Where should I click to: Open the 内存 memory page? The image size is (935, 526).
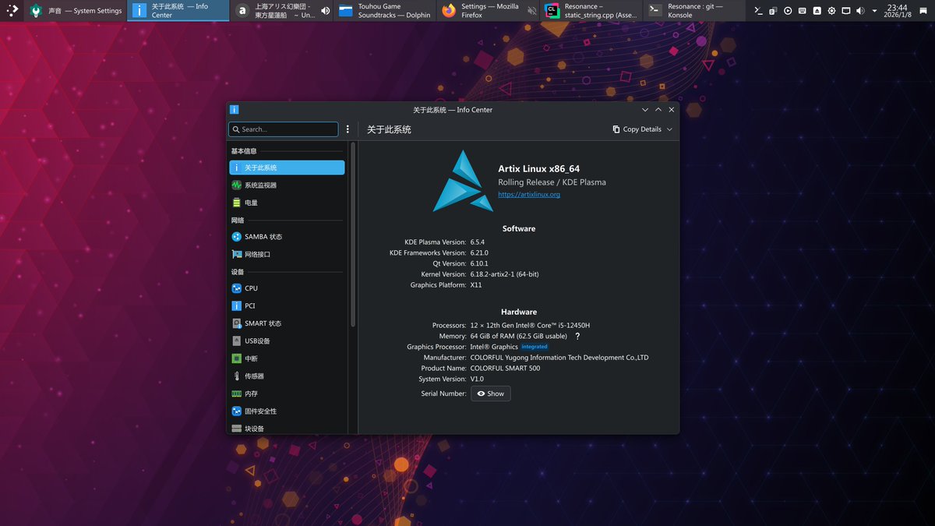287,394
